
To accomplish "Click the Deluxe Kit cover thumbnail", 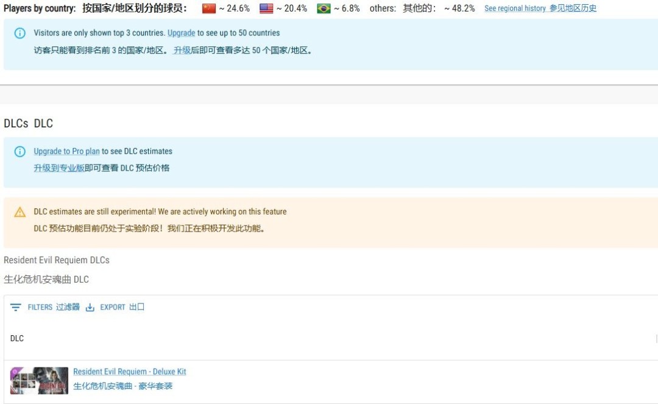I will click(x=38, y=378).
